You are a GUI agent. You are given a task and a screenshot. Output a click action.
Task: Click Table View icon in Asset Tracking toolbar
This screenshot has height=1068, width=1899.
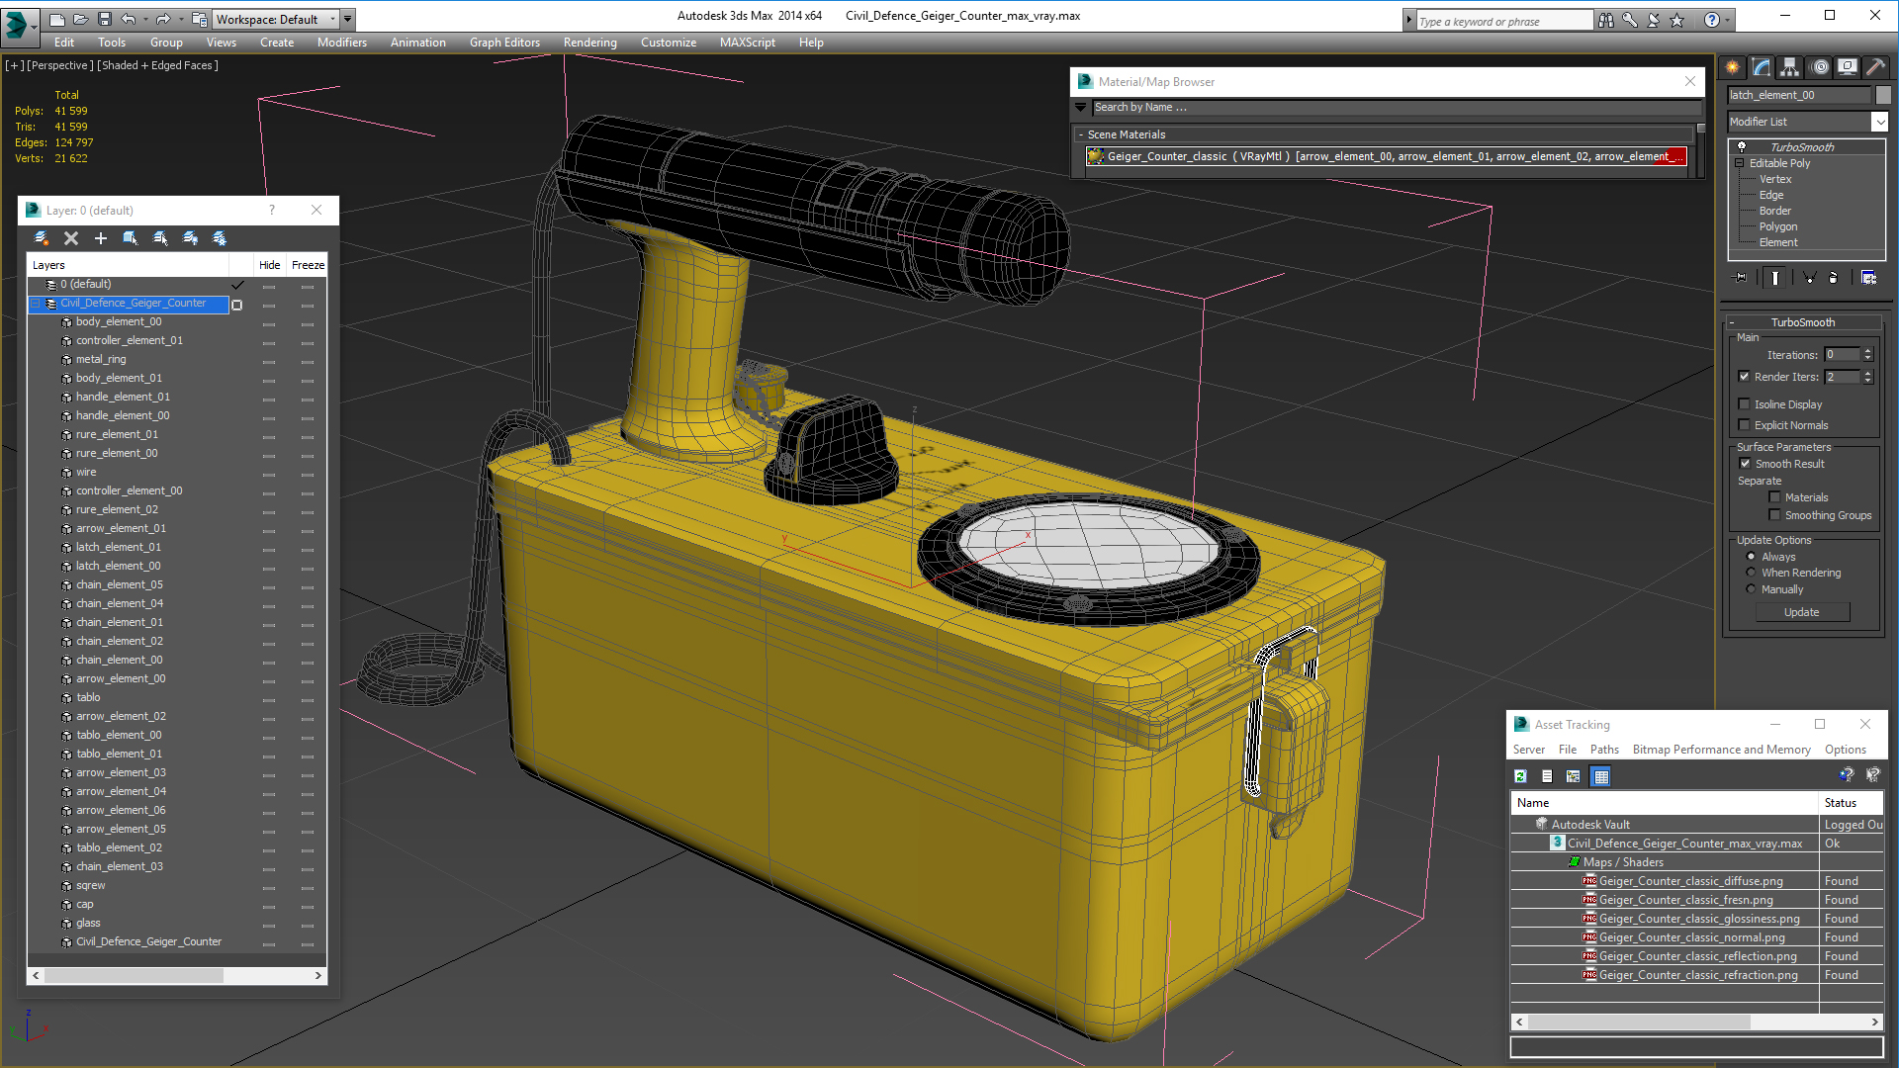(x=1601, y=776)
